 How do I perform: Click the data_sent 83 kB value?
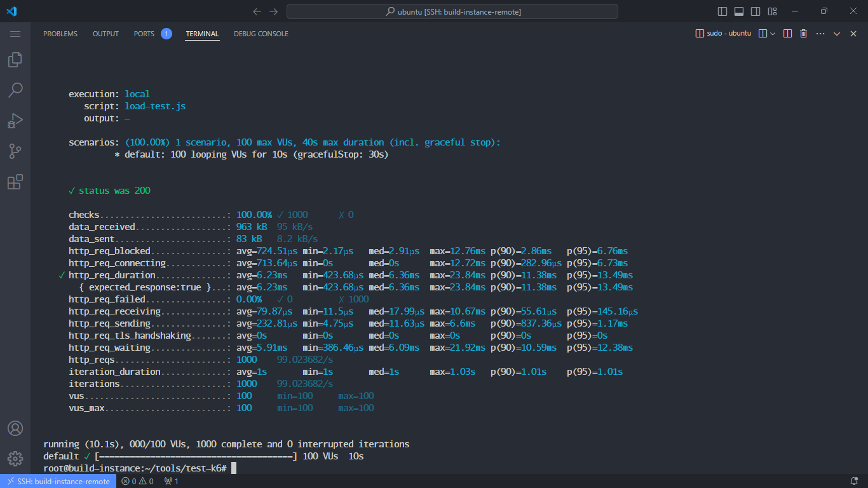(x=249, y=239)
